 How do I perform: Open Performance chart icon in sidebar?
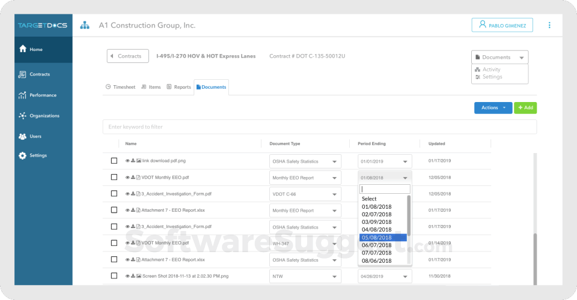23,95
